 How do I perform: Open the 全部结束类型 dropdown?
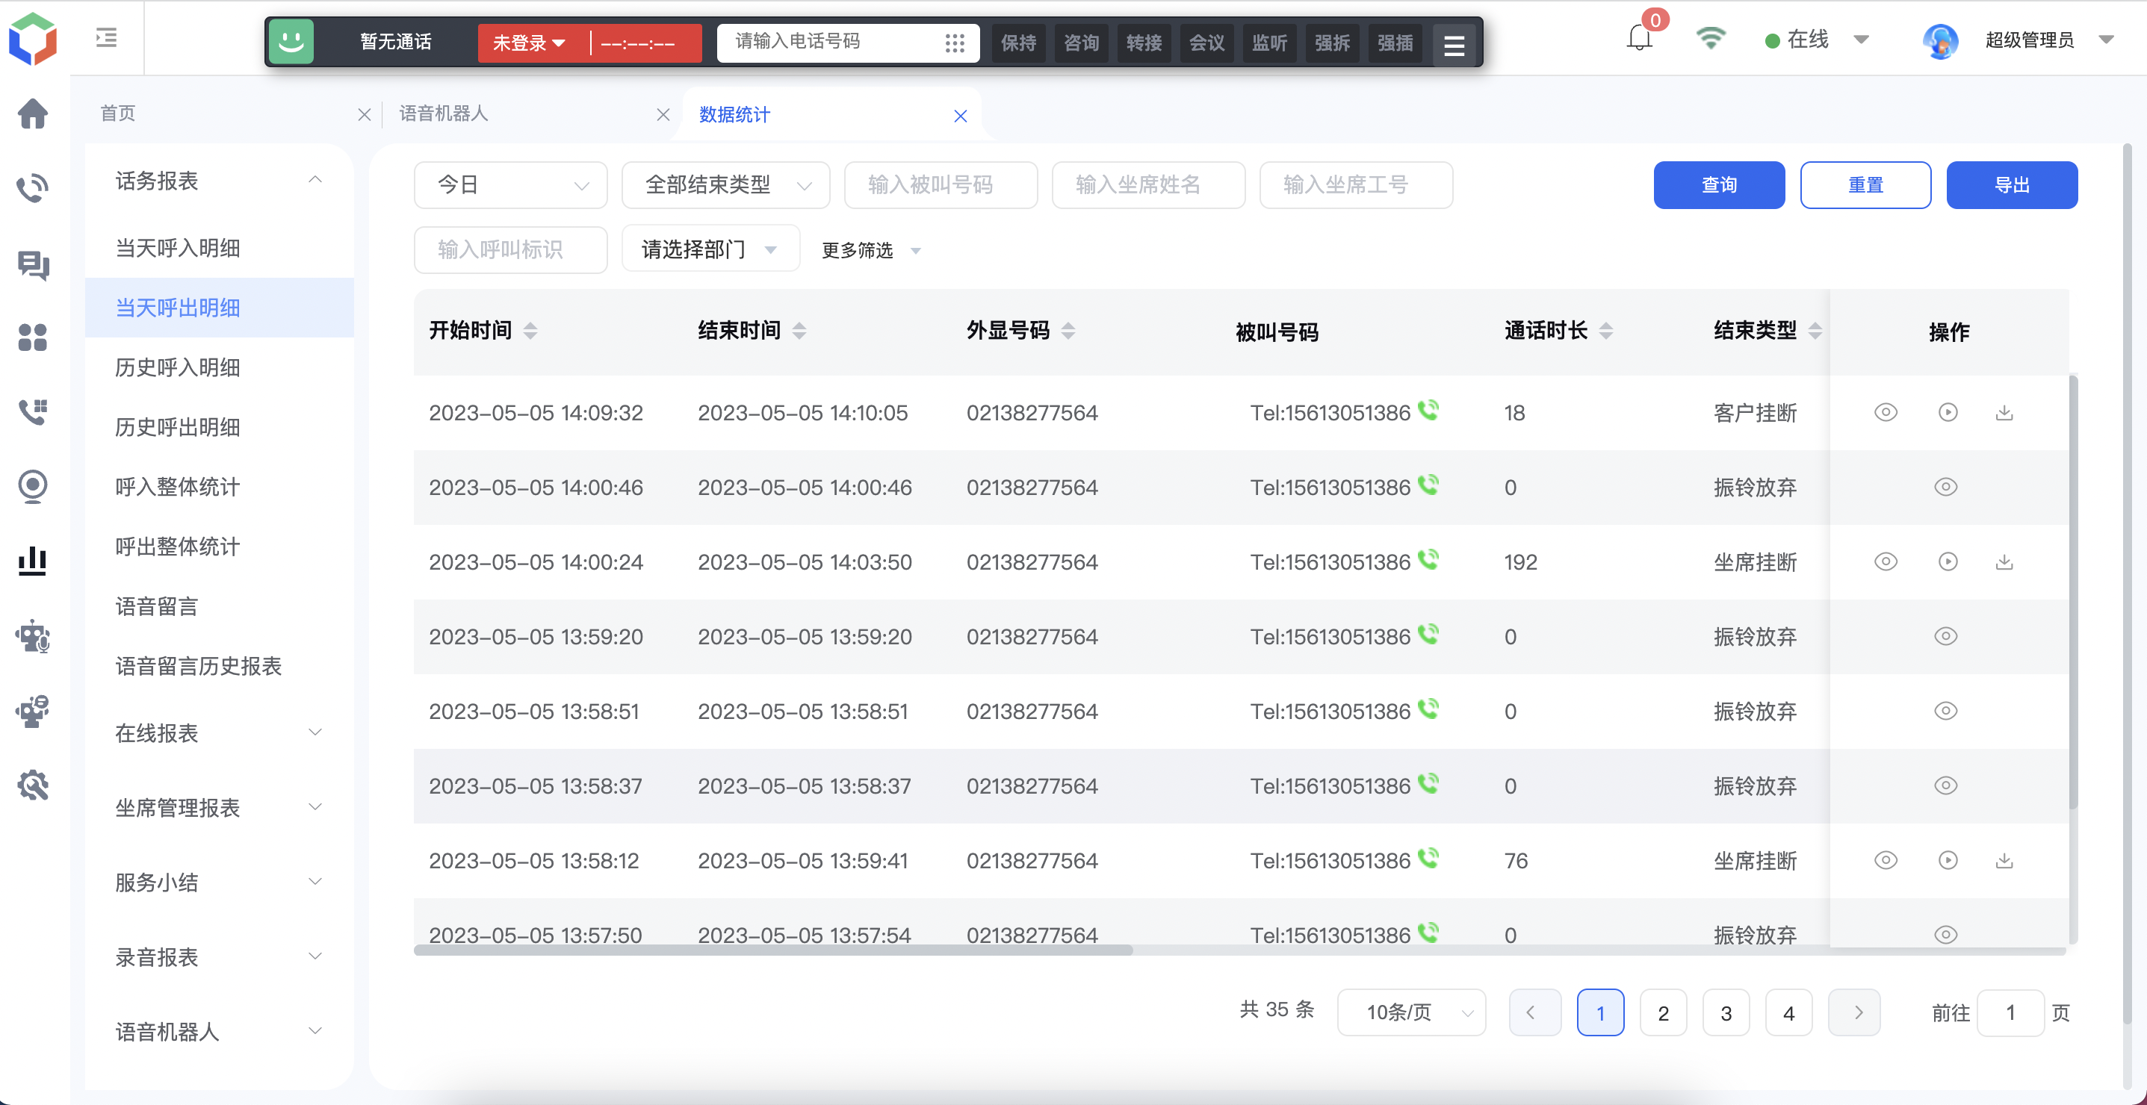pos(725,185)
